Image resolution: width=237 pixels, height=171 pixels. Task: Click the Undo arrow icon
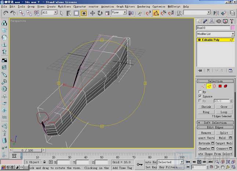point(6,13)
